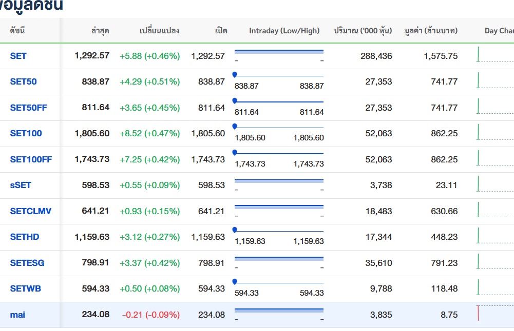
Task: Click the มูลค่า (ล้านบาท) column header
Action: 430,31
